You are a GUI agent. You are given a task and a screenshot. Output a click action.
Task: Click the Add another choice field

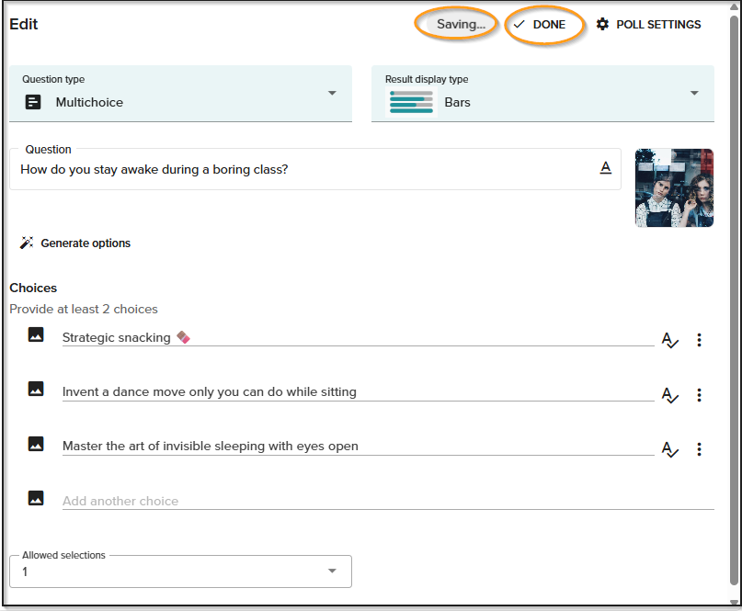pyautogui.click(x=388, y=502)
